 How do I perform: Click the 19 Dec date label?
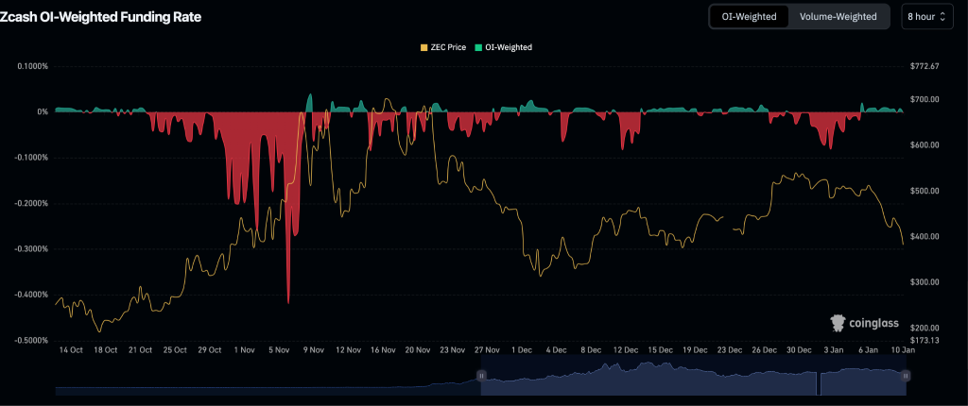[x=695, y=350]
